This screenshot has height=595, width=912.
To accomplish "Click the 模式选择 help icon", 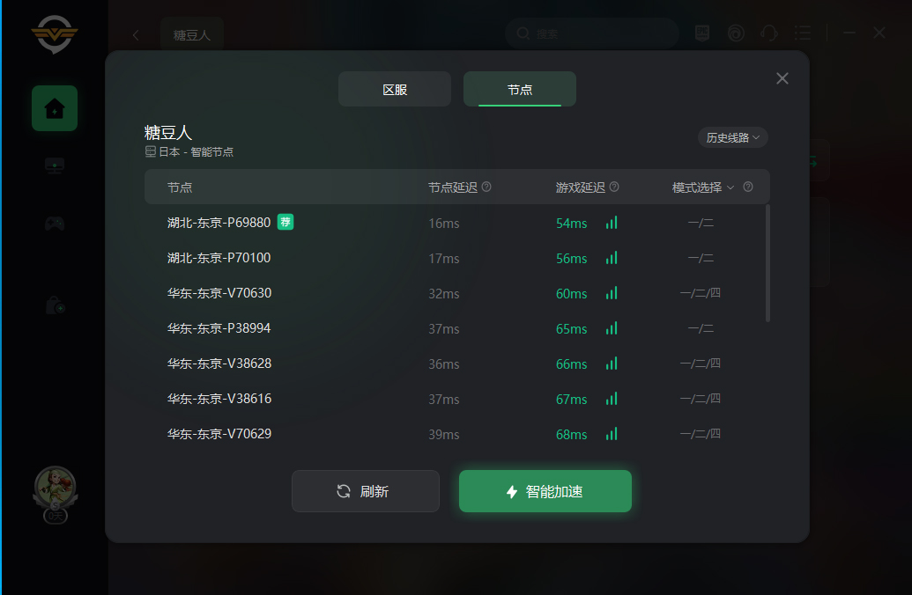I will pos(749,187).
